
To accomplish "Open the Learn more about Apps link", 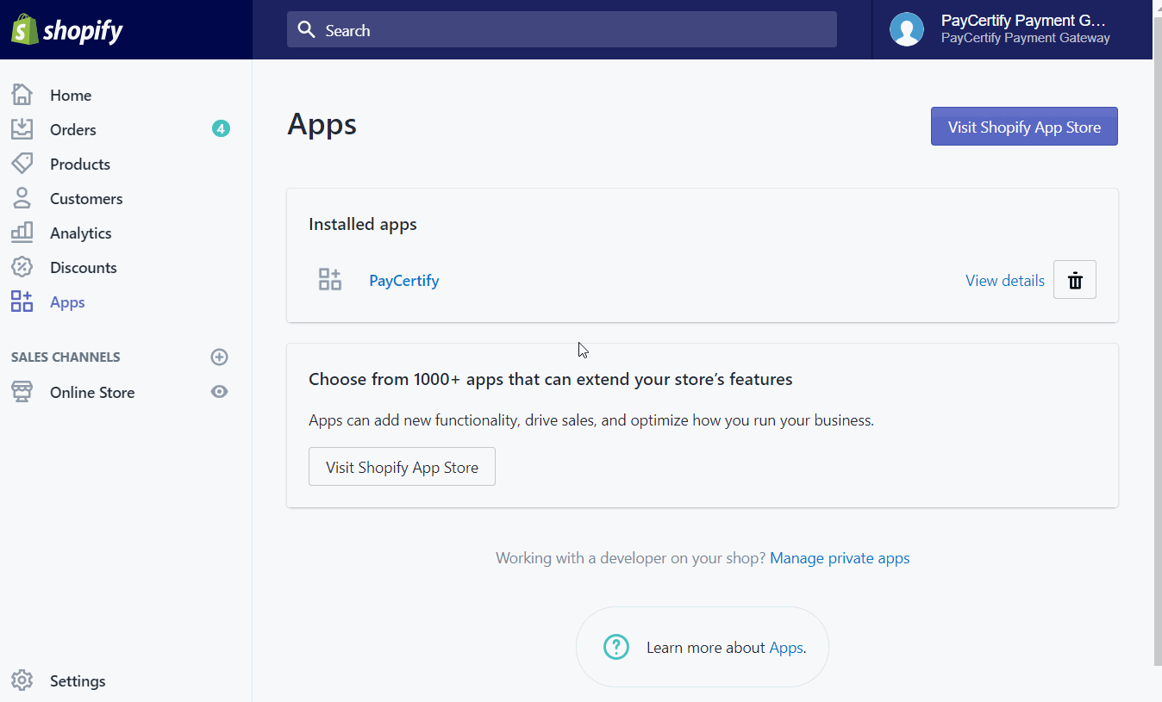I will pos(786,648).
